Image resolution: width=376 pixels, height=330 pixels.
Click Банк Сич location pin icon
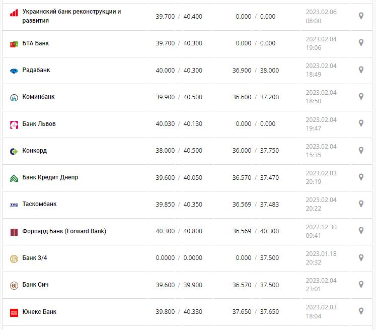coord(361,284)
